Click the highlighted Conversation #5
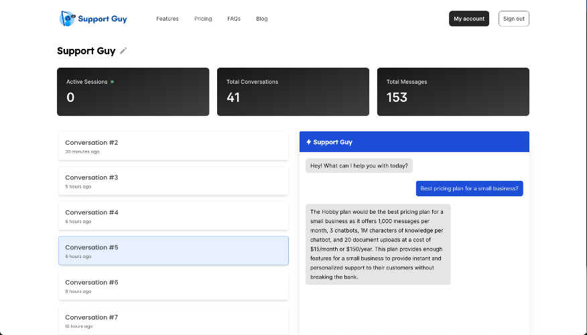Image resolution: width=587 pixels, height=335 pixels. (173, 251)
